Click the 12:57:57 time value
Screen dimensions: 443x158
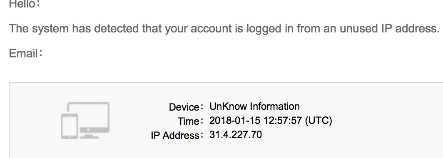pyautogui.click(x=283, y=121)
